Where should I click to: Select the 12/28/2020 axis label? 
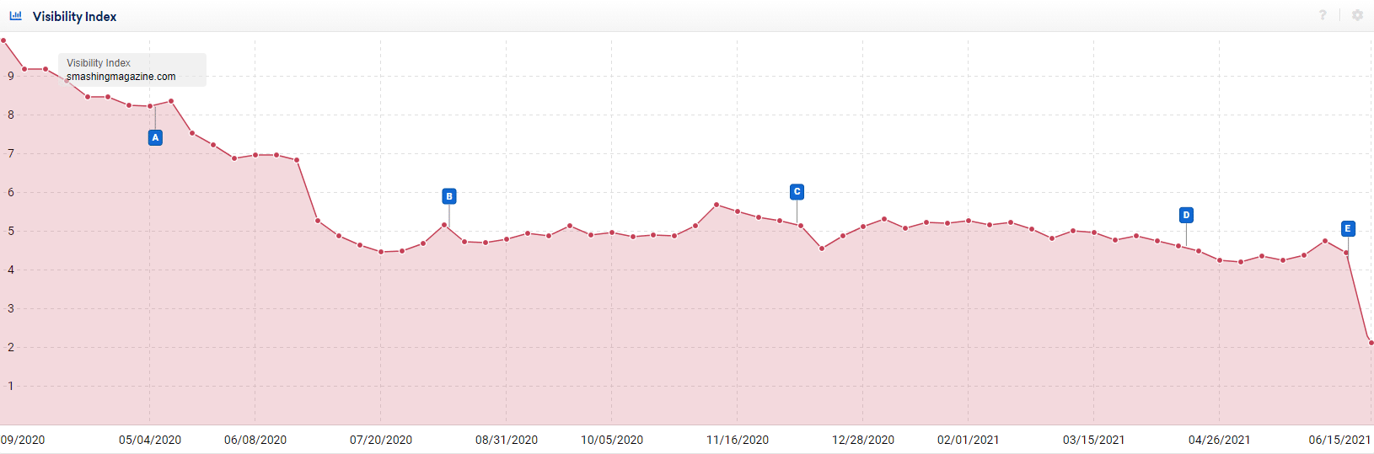click(863, 440)
